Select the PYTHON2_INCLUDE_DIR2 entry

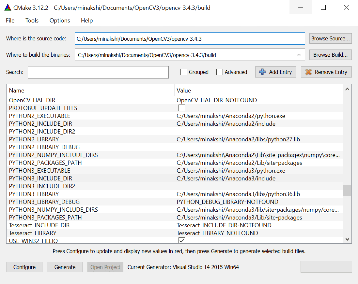42,132
